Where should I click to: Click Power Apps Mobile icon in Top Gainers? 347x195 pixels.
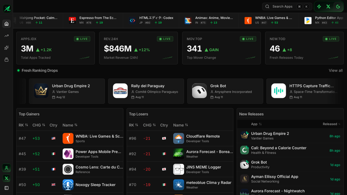(x=68, y=154)
